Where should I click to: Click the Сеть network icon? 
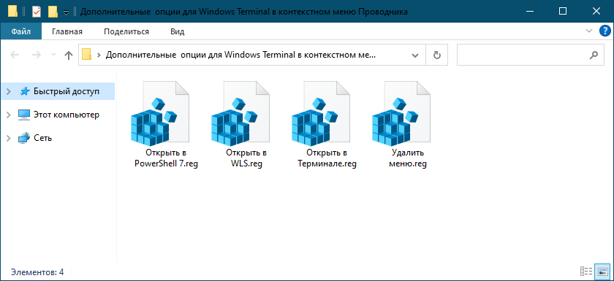tap(24, 138)
